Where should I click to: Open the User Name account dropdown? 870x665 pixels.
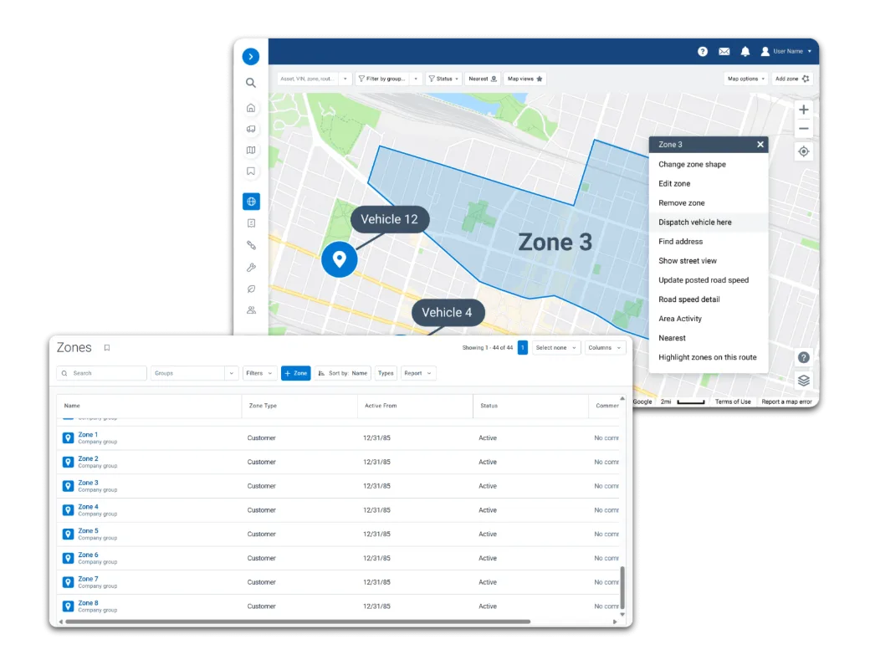point(786,51)
